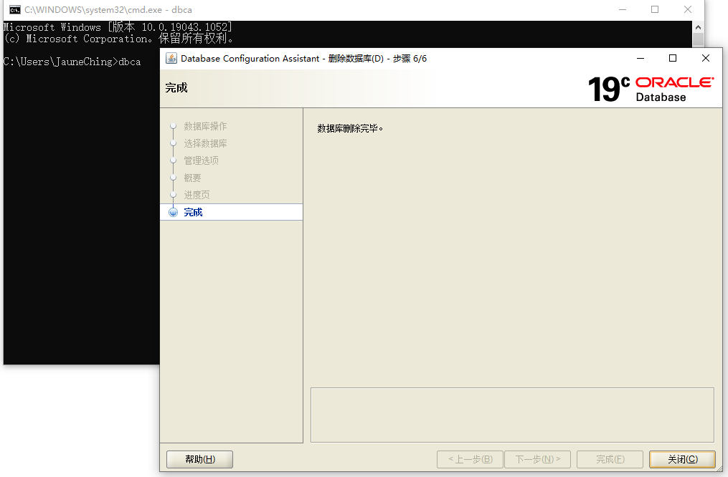Click the disabled 下一步(N) button

tap(537, 459)
